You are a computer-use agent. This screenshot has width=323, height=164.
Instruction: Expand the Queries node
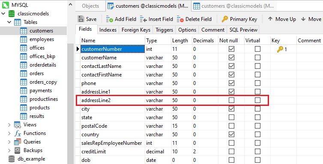[x=9, y=142]
